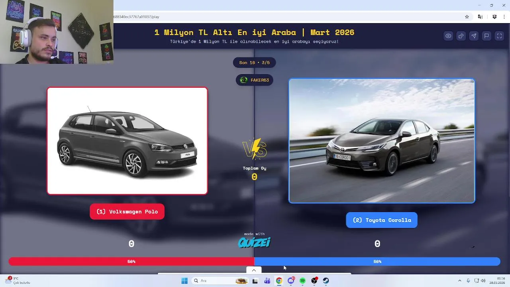
Task: Click the swap/rotate icon in quiz header
Action: coord(461,36)
